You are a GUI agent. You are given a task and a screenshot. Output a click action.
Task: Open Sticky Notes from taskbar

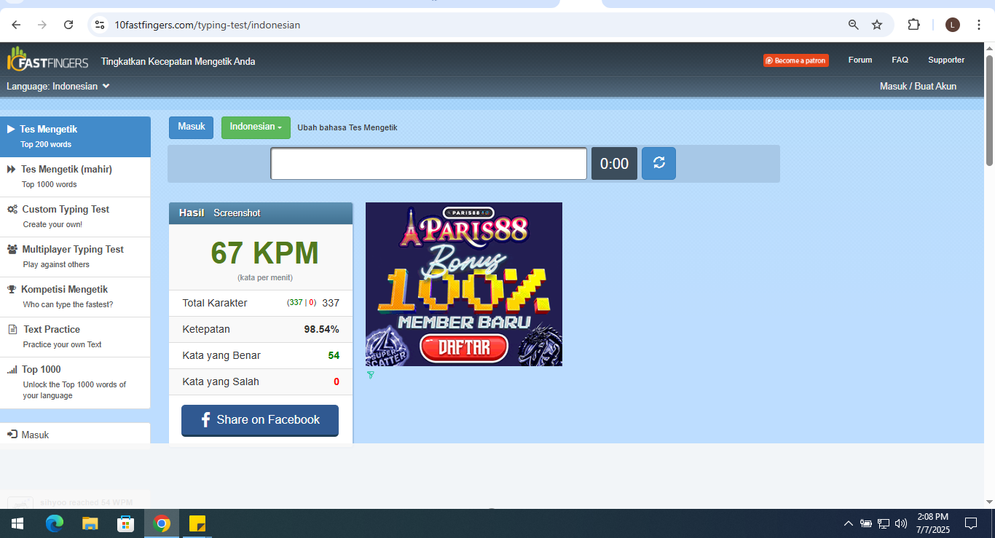click(197, 523)
